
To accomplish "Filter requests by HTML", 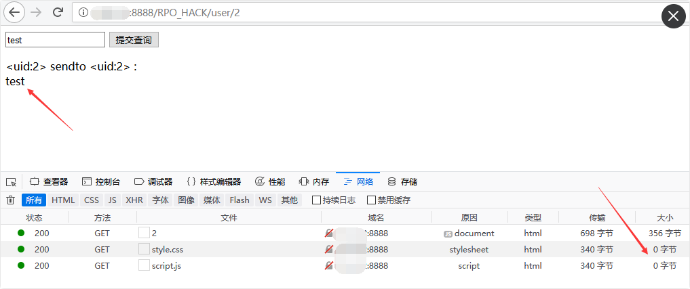I will click(63, 200).
